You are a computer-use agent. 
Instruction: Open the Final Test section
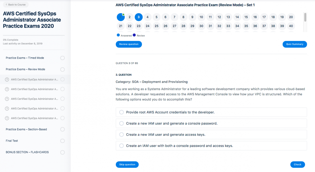click(x=12, y=141)
